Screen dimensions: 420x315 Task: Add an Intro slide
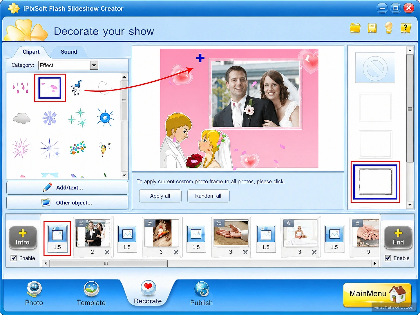point(23,238)
